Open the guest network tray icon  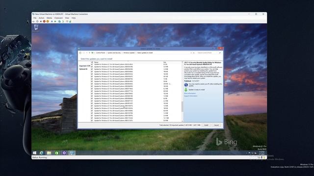(253, 153)
